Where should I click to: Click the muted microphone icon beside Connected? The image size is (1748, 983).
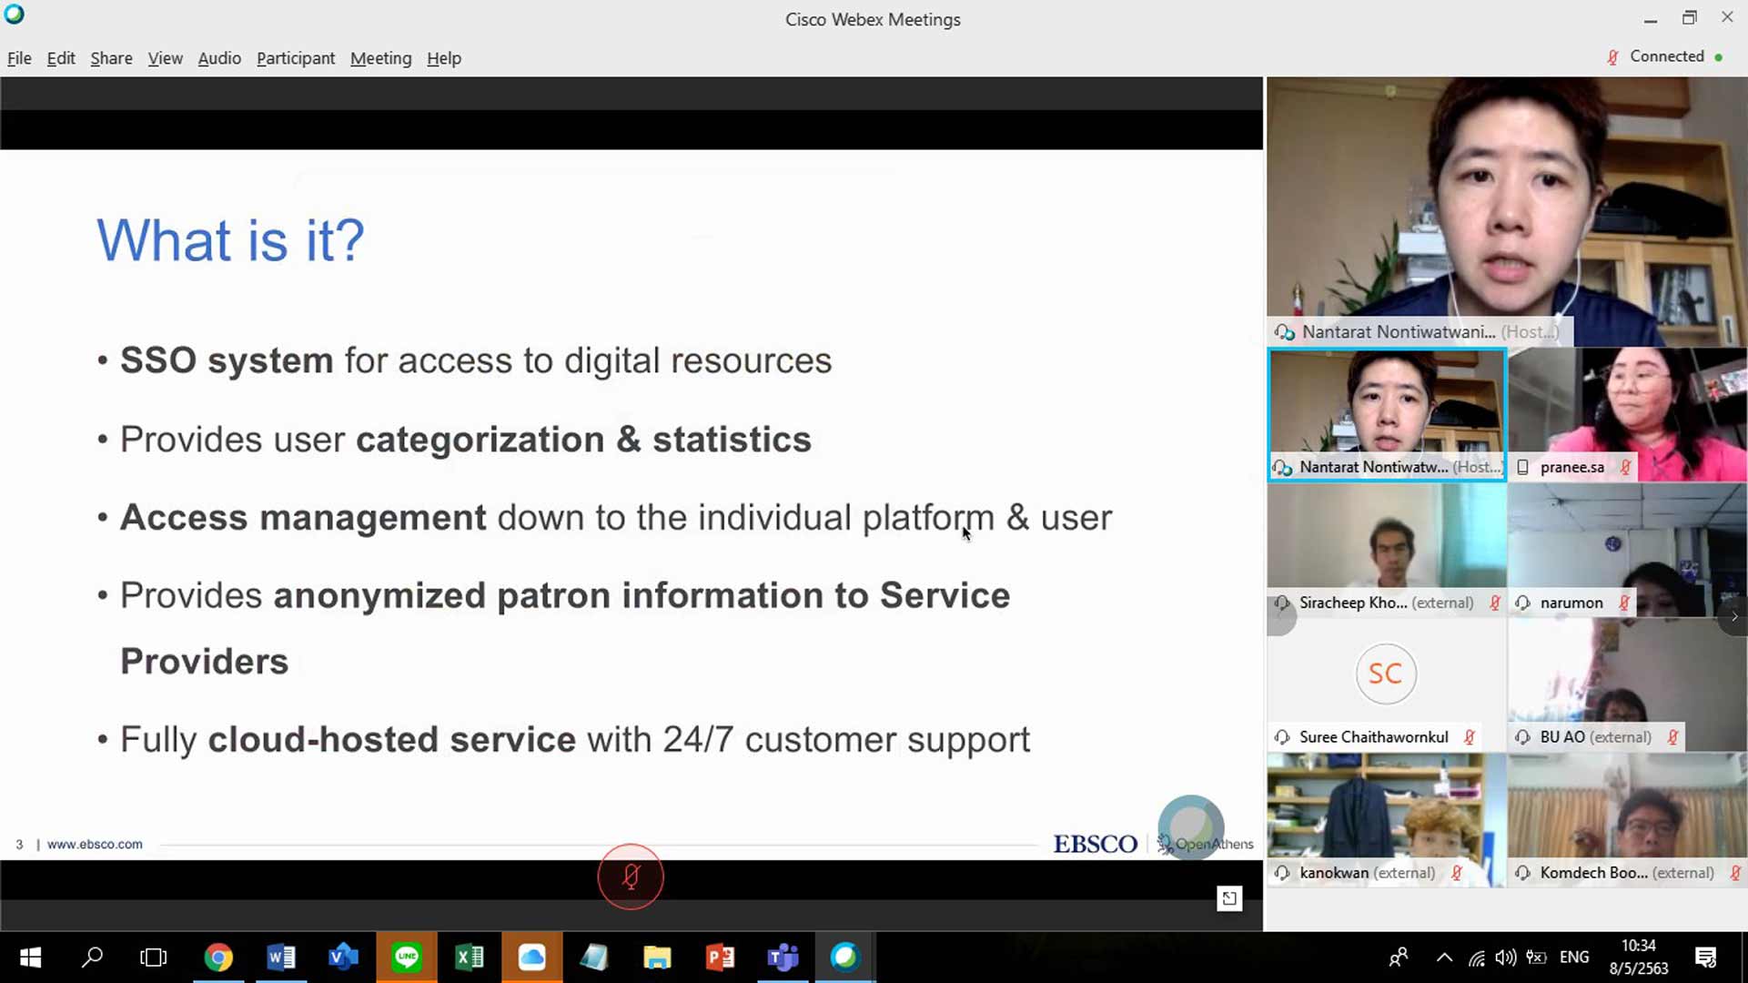(x=1612, y=57)
